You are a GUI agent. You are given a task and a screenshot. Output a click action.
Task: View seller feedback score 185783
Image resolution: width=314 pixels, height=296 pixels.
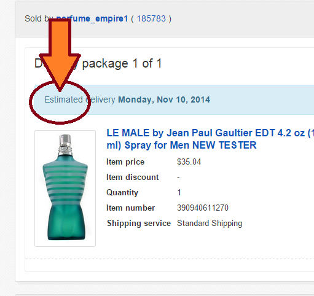click(x=151, y=18)
